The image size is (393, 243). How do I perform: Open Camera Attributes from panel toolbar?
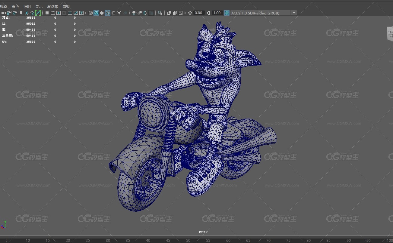(15, 13)
